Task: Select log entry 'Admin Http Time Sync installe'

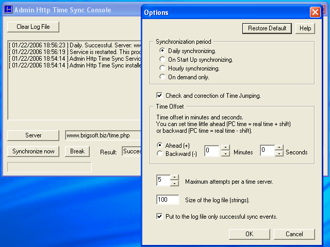Action: coord(75,65)
